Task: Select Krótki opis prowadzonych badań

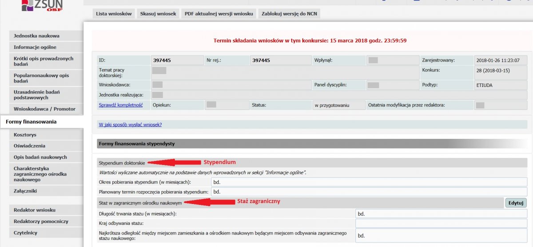Action: [x=44, y=61]
